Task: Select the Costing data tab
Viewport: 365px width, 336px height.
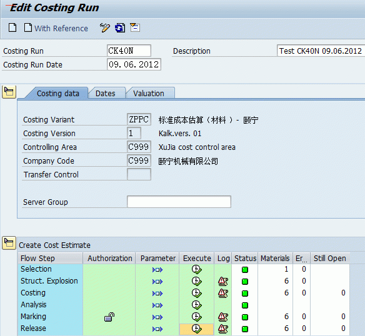Action: tap(58, 93)
